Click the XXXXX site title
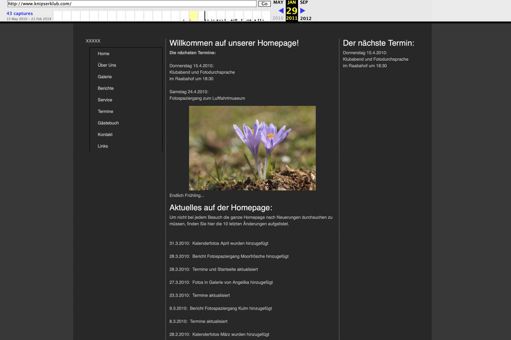The width and height of the screenshot is (511, 340). click(x=93, y=41)
